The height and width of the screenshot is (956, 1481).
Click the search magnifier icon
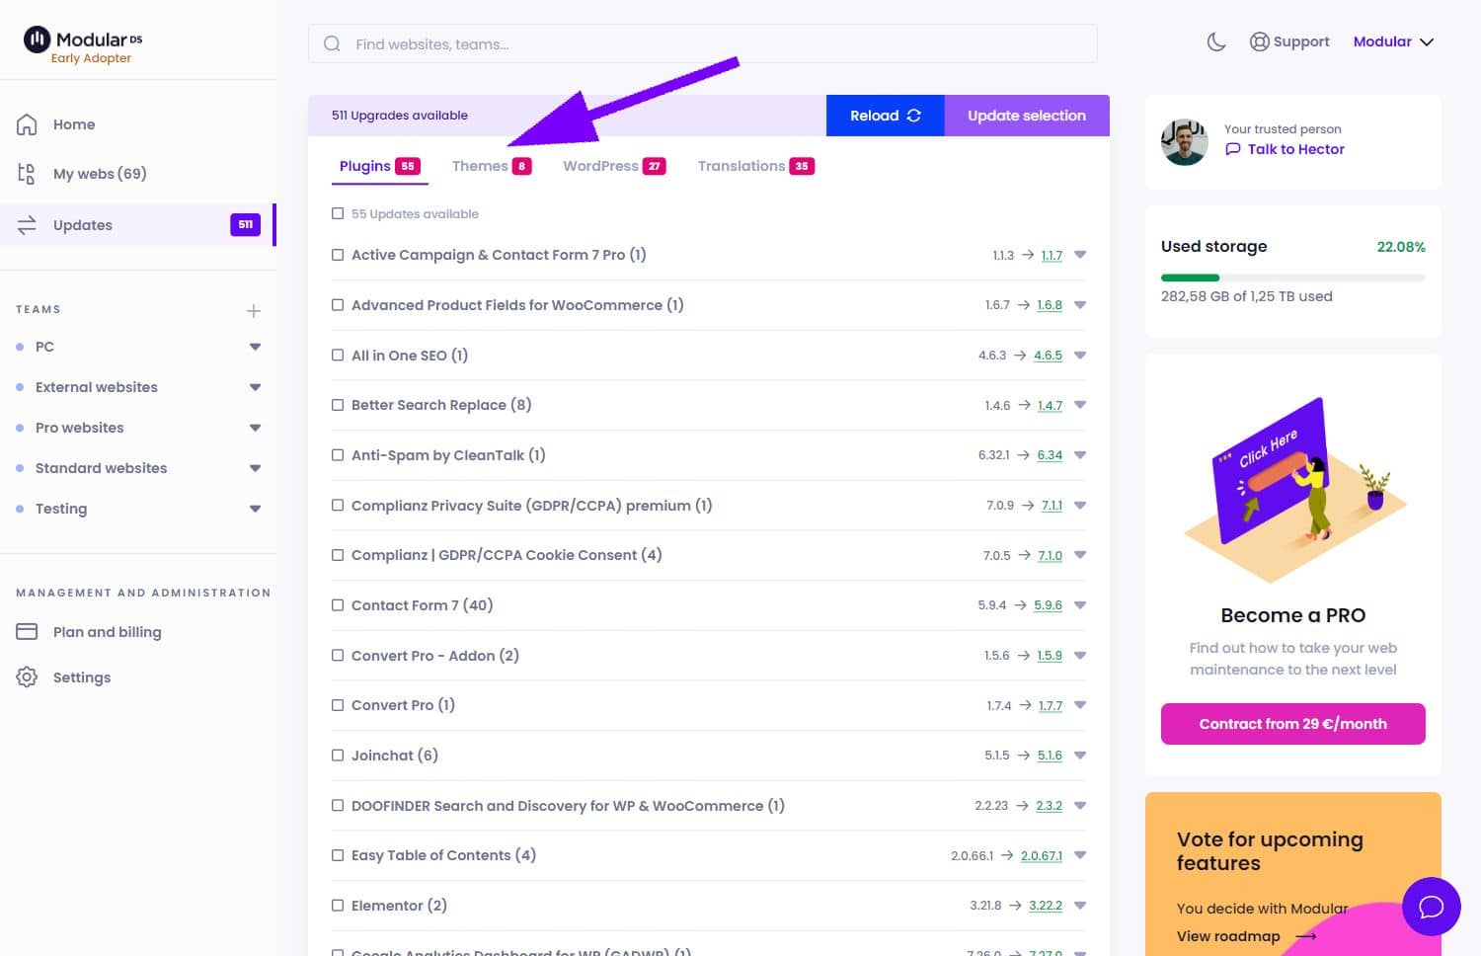coord(332,43)
